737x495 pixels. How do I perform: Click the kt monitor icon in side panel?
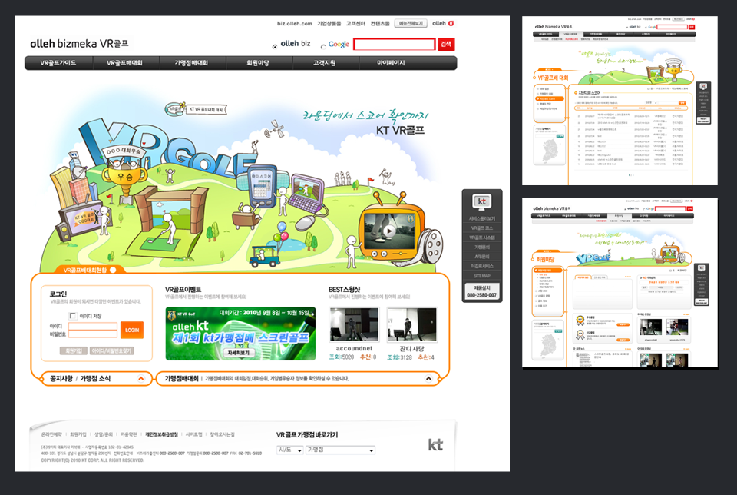pos(482,202)
